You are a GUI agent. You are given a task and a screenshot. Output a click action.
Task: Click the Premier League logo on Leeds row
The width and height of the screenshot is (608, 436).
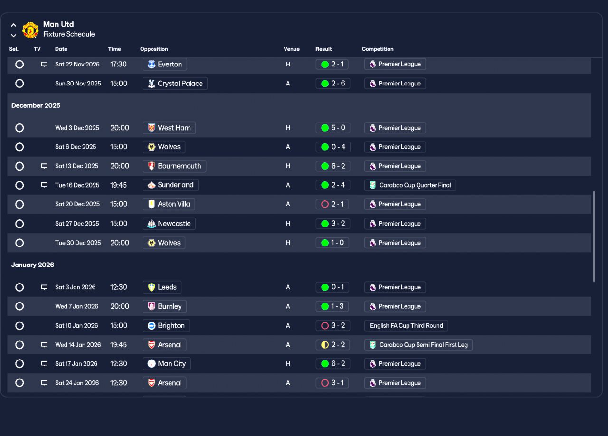click(x=372, y=287)
